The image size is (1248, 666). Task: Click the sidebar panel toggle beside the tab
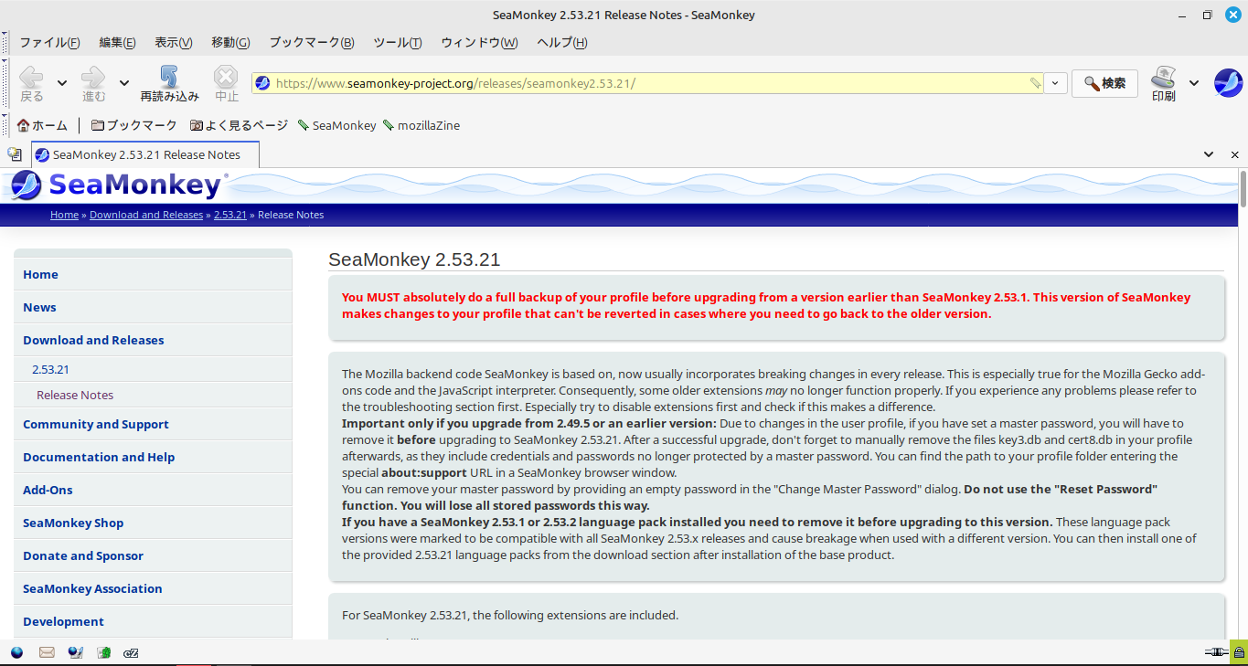click(15, 154)
